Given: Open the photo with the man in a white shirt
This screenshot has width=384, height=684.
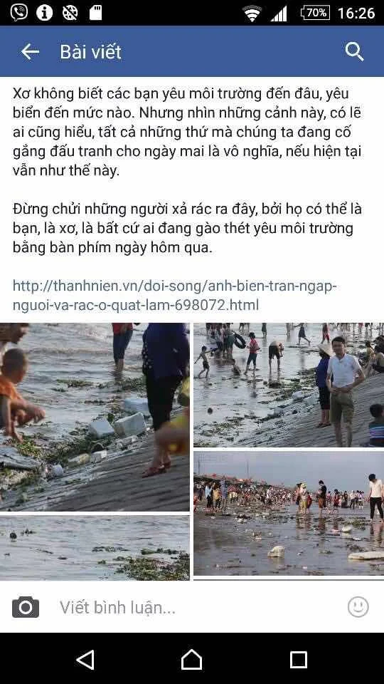Looking at the screenshot, I should tap(289, 385).
